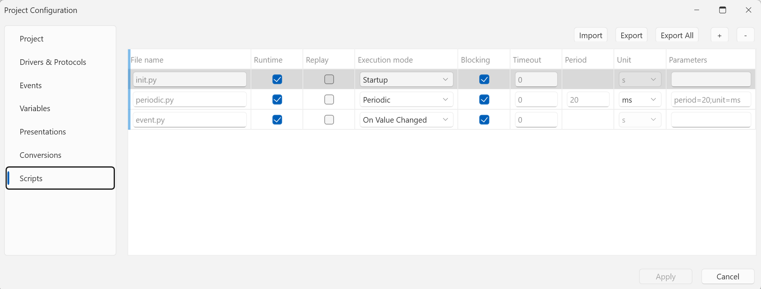761x289 pixels.
Task: Open the Variables section
Action: click(x=60, y=109)
